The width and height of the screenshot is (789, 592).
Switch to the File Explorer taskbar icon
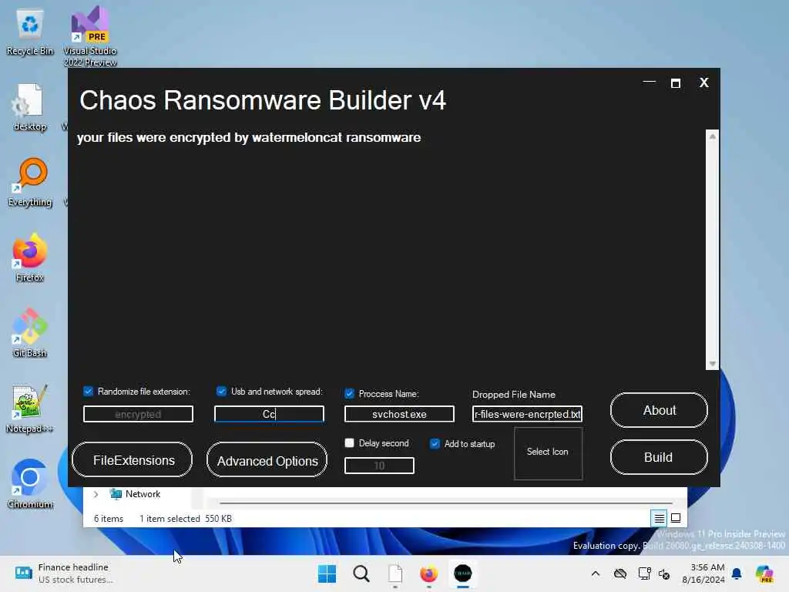click(x=395, y=573)
